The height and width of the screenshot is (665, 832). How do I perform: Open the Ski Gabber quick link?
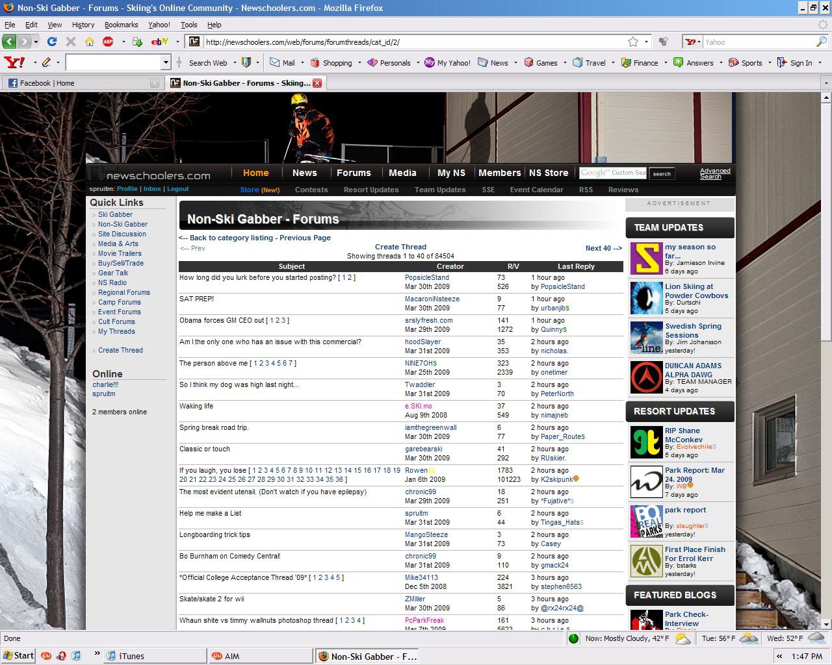[115, 214]
